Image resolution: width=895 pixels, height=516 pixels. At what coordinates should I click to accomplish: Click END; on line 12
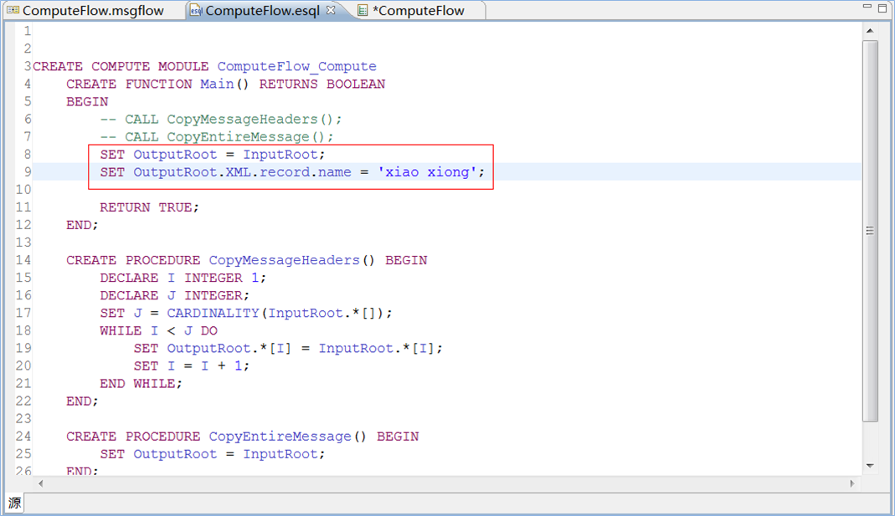(82, 225)
